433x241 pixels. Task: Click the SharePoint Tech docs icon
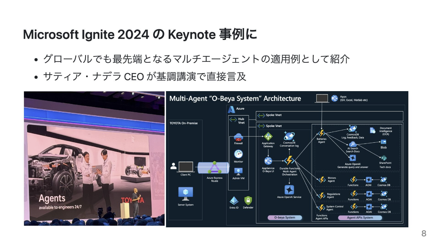pyautogui.click(x=384, y=158)
